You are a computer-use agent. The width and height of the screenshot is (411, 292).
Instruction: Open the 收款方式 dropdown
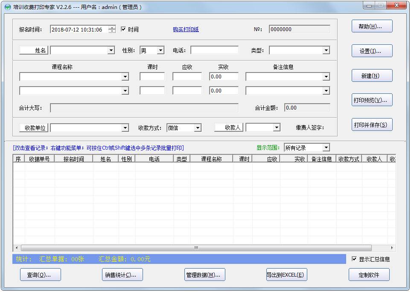click(x=198, y=128)
